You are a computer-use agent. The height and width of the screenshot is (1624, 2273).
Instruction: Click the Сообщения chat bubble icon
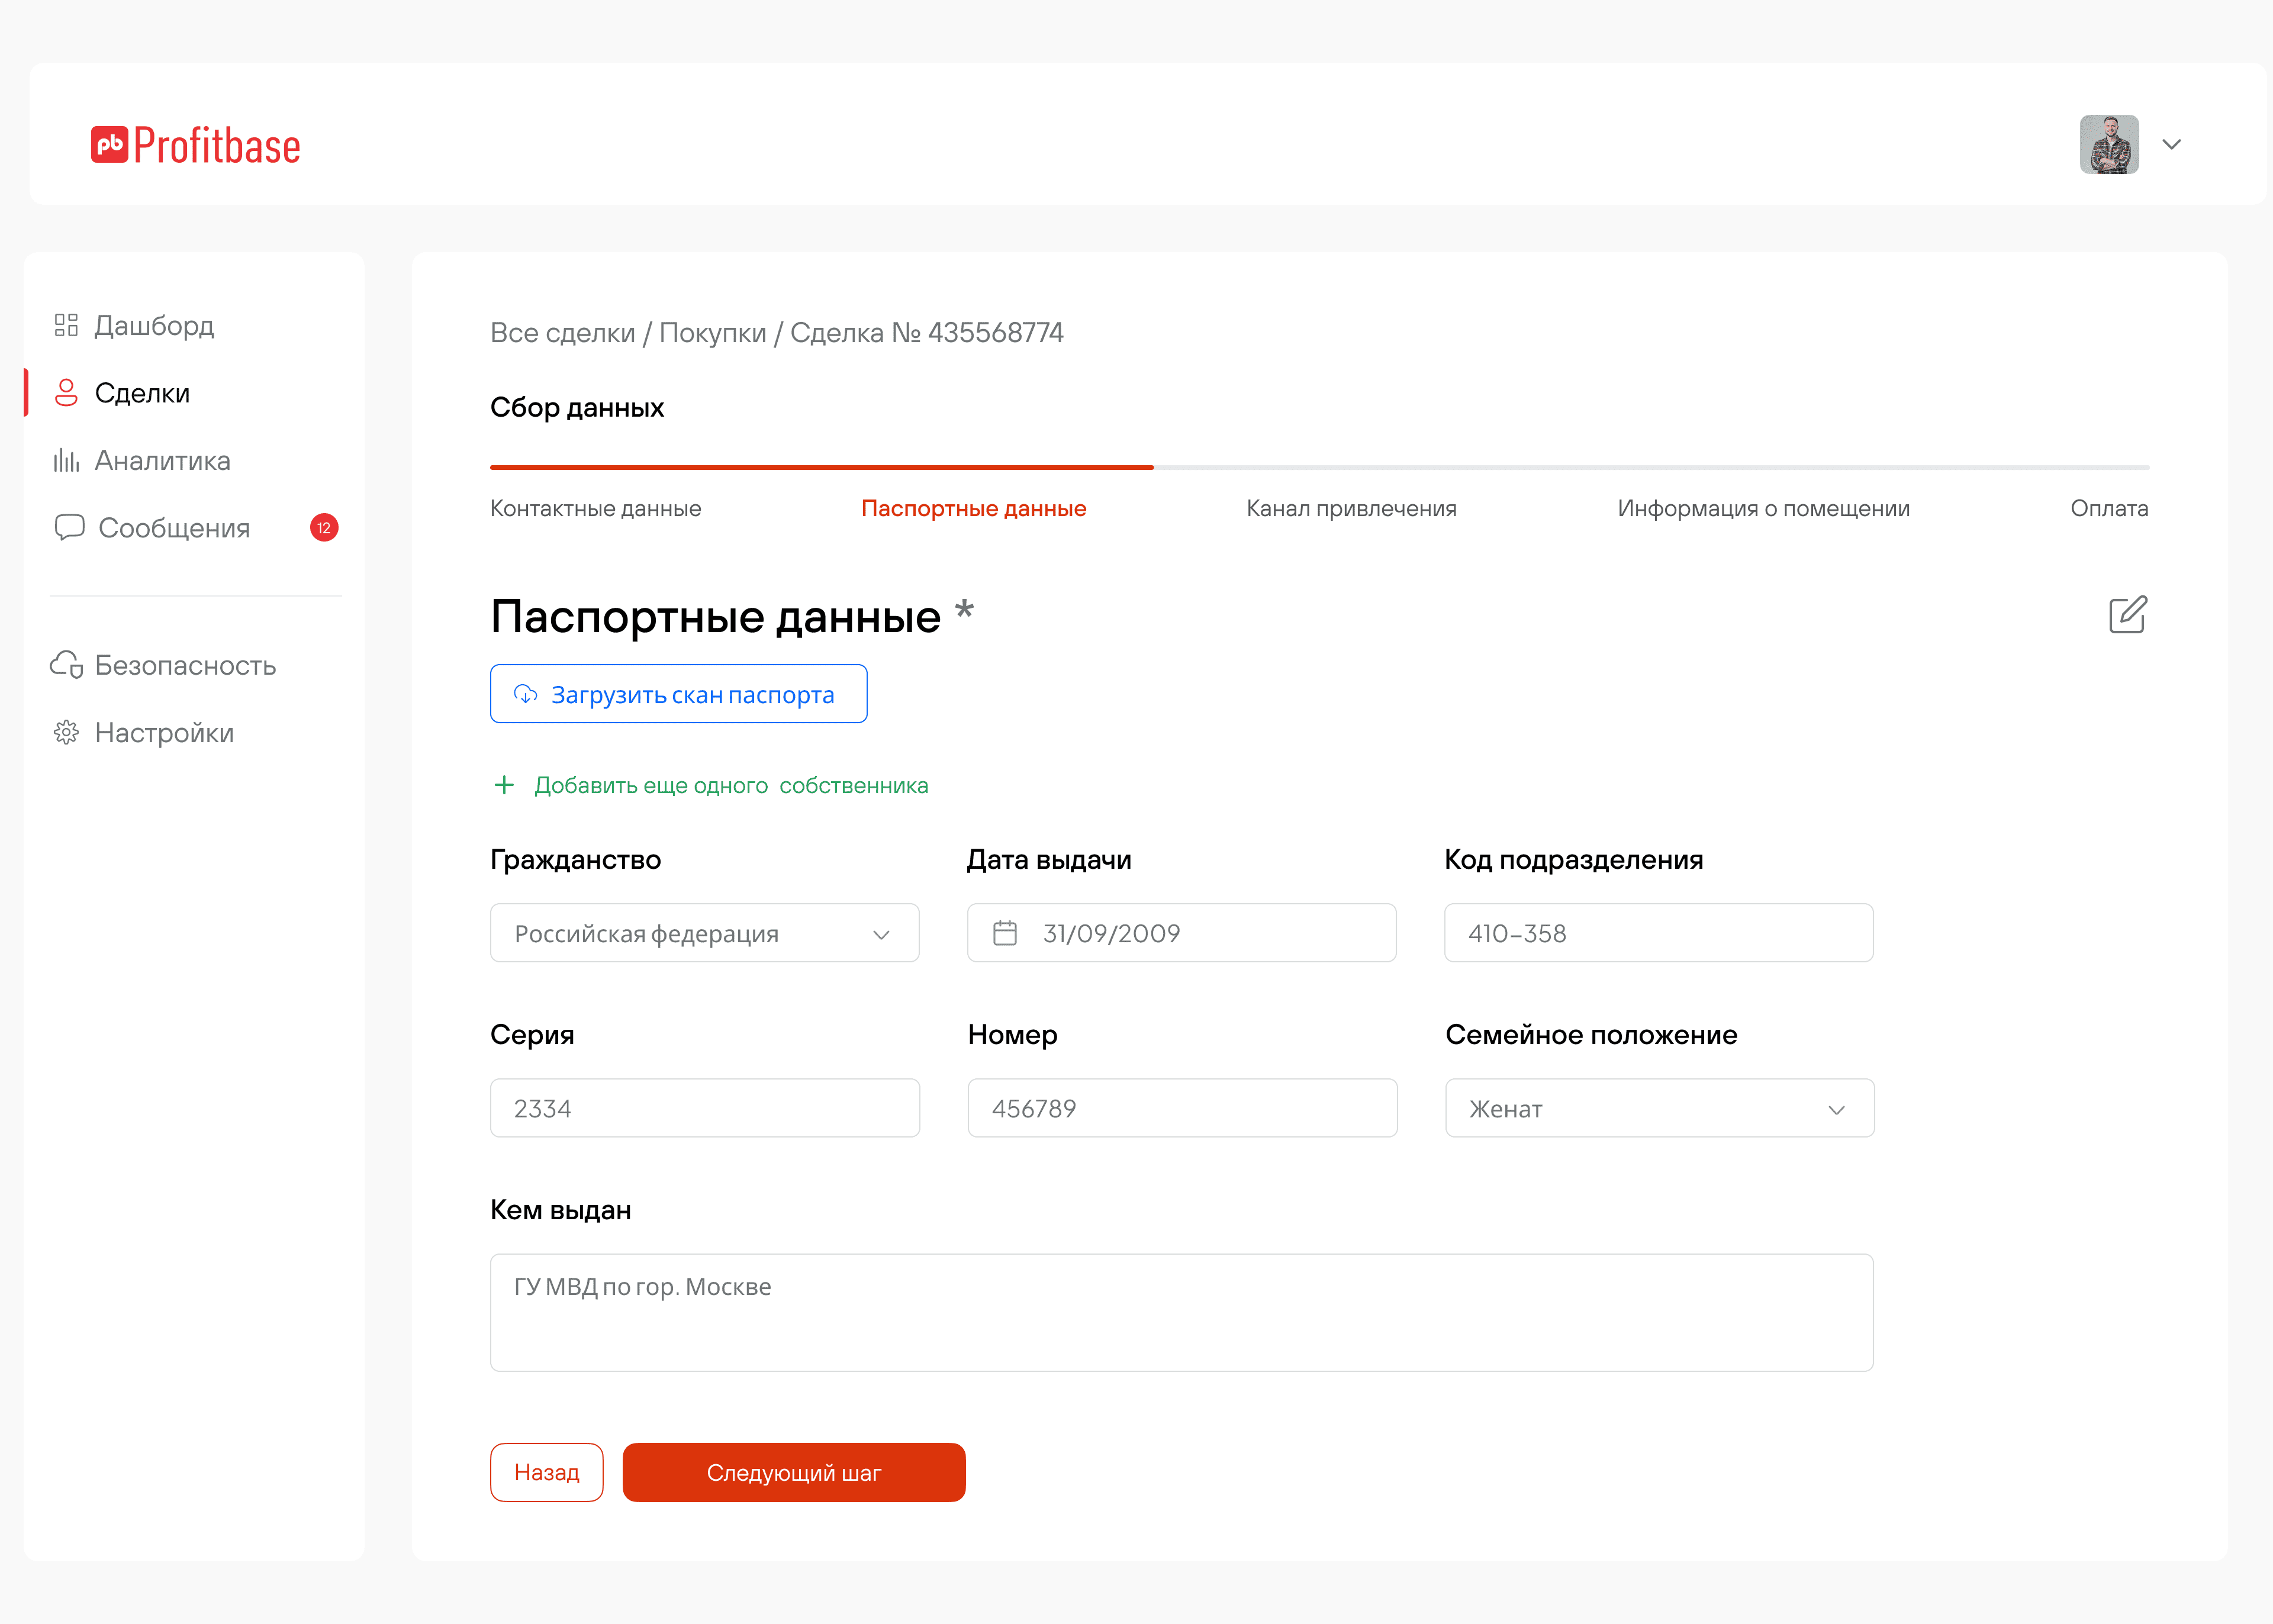(69, 527)
